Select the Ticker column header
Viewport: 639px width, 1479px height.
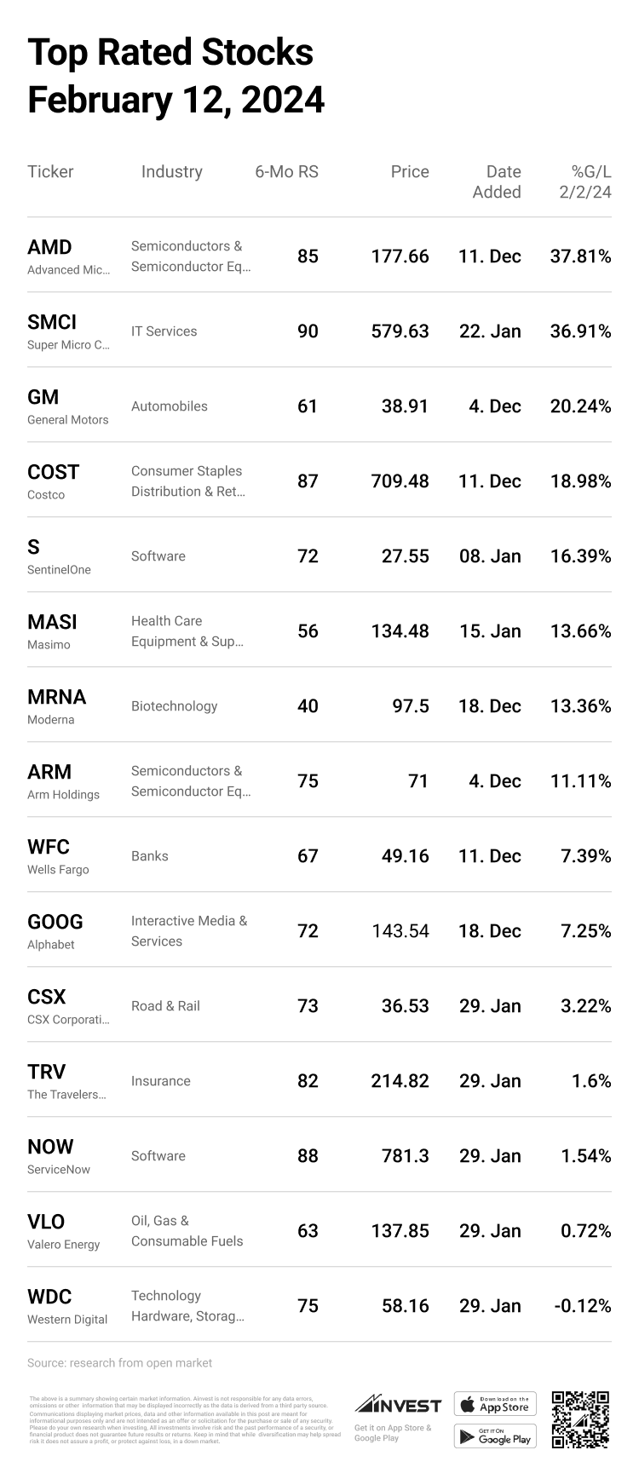click(50, 172)
